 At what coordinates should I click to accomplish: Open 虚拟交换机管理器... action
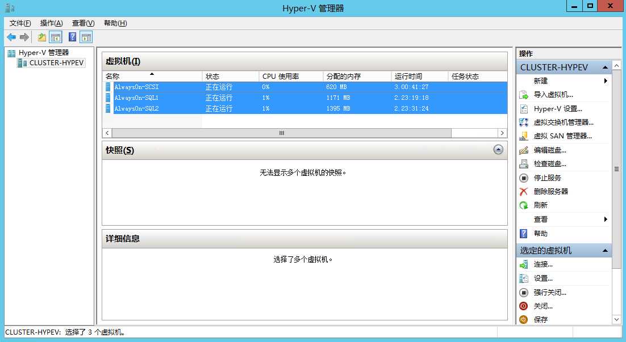pyautogui.click(x=564, y=123)
